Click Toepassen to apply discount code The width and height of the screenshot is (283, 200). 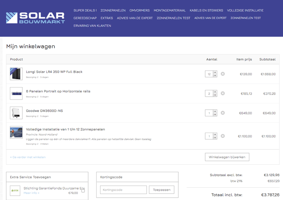(x=162, y=190)
